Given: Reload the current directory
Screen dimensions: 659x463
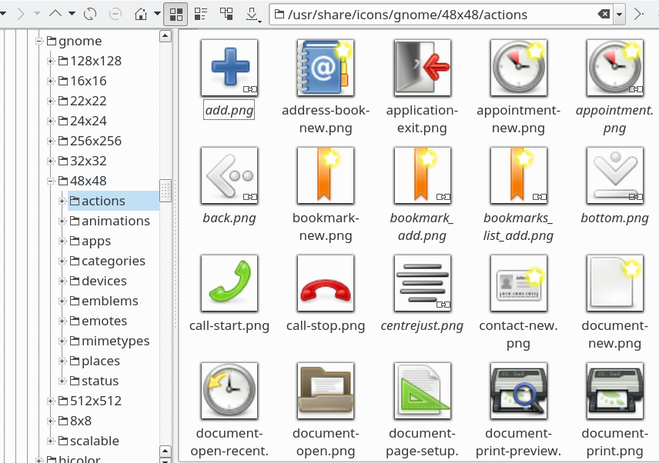Looking at the screenshot, I should 91,13.
